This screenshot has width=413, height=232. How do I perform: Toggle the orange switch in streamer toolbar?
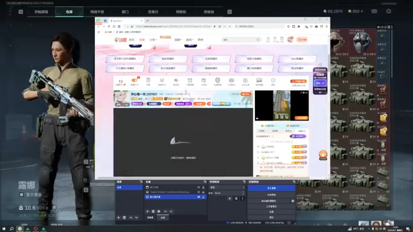(x=134, y=80)
